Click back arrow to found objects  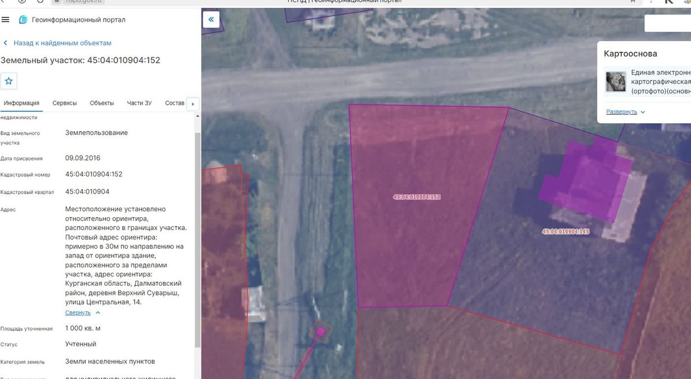coord(6,43)
